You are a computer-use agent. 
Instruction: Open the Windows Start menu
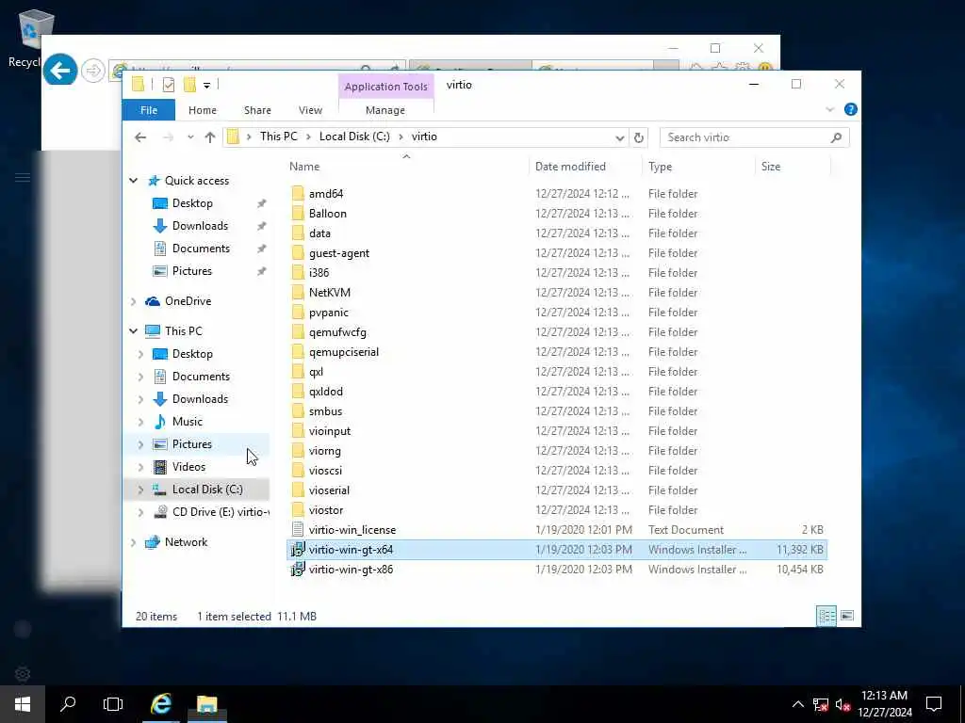point(23,704)
